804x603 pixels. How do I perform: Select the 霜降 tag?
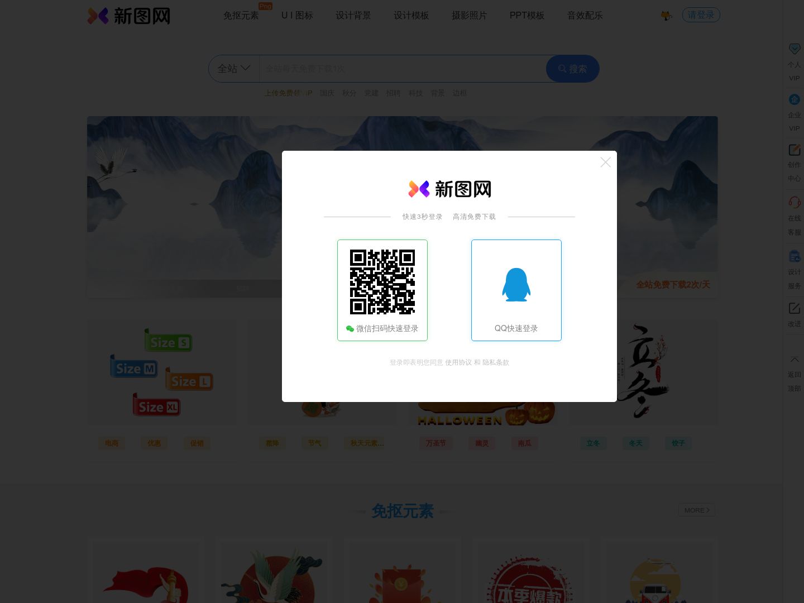tap(272, 443)
